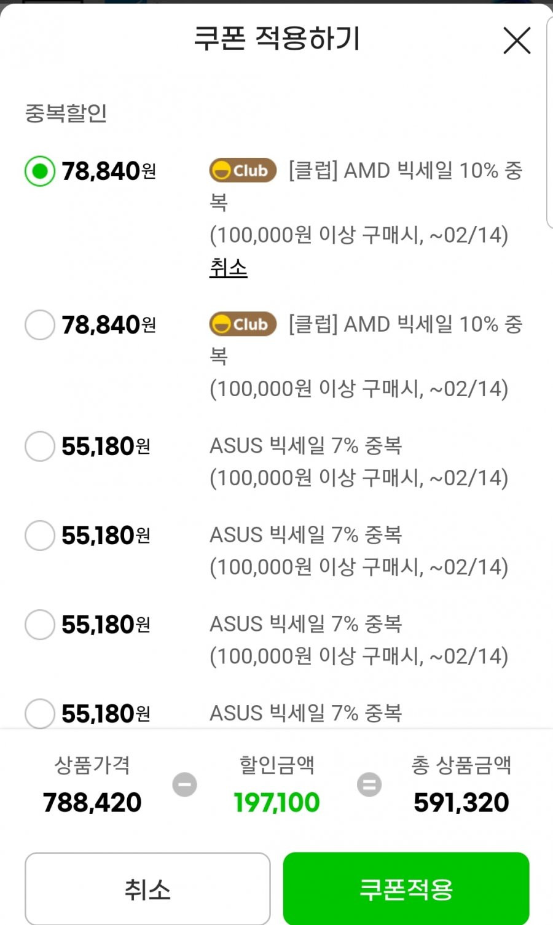Tap the green 쿠폰적용 button

[x=406, y=888]
